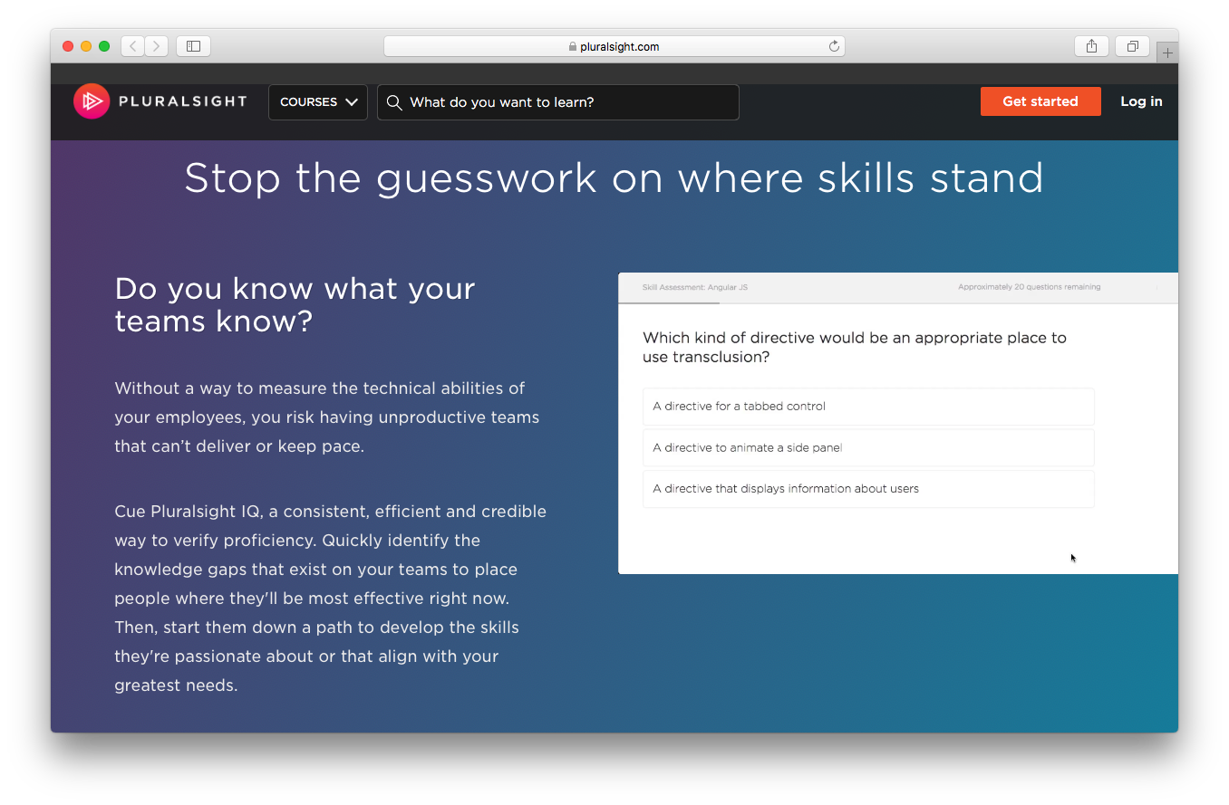The height and width of the screenshot is (805, 1229).
Task: Click the 'Skill Assessment: Angular JS' label
Action: (695, 287)
